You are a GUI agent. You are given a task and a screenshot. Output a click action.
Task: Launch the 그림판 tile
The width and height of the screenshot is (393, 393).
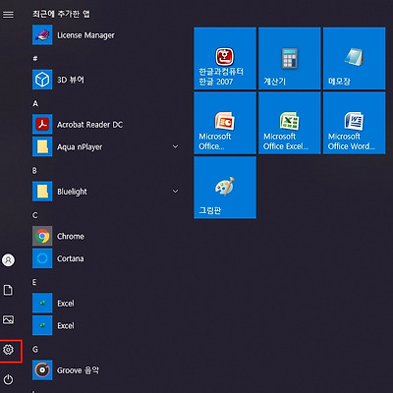click(225, 188)
